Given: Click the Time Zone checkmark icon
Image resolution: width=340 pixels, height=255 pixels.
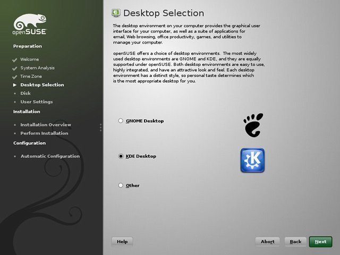Looking at the screenshot, I should click(15, 77).
